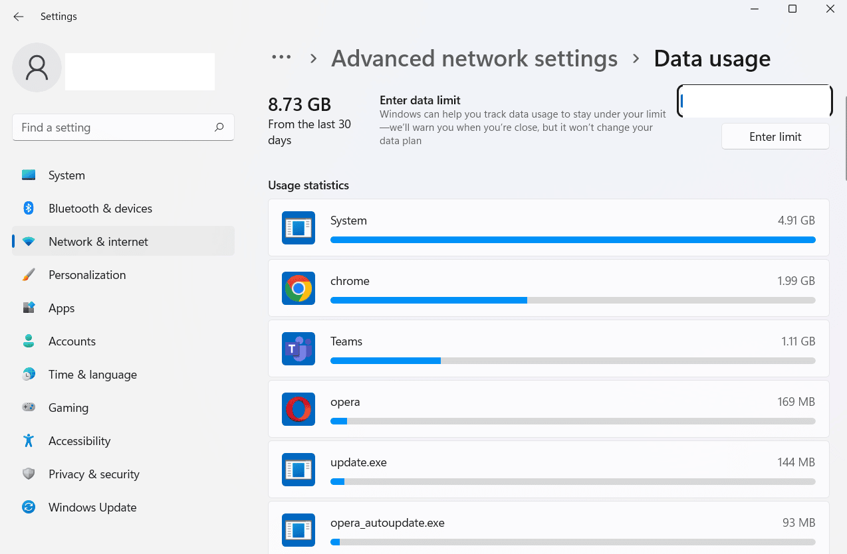The height and width of the screenshot is (554, 847).
Task: Click the opera usage progress bar
Action: point(573,421)
